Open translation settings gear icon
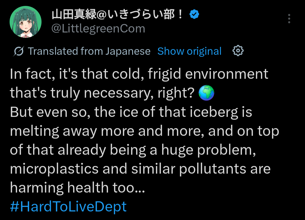Image resolution: width=305 pixels, height=220 pixels. click(238, 51)
